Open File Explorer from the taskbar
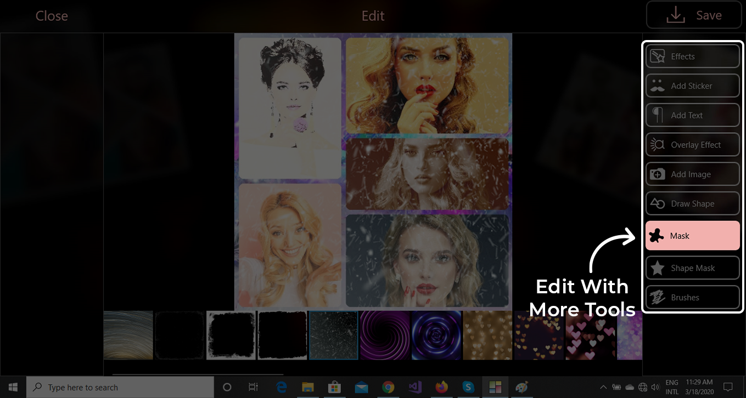The image size is (746, 398). [x=307, y=387]
